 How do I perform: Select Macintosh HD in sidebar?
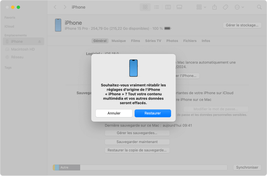point(23,49)
